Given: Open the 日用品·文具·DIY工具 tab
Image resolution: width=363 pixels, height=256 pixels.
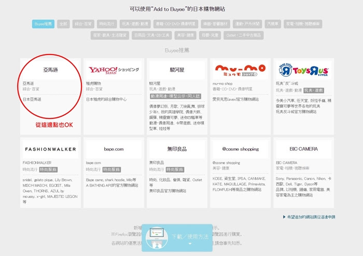Looking at the screenshot, I should [x=152, y=35].
